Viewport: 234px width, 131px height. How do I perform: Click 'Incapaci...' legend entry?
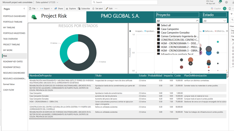[x=139, y=31]
